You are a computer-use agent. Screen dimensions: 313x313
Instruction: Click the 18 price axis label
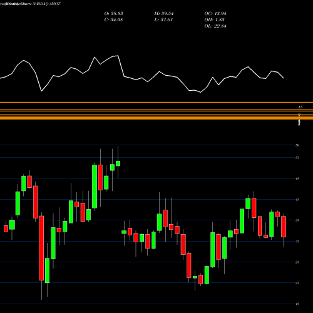[x=297, y=304]
